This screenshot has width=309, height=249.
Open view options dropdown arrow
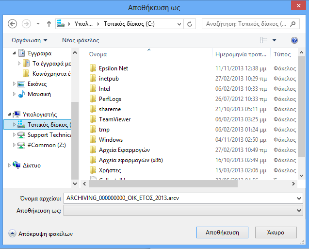click(x=274, y=40)
